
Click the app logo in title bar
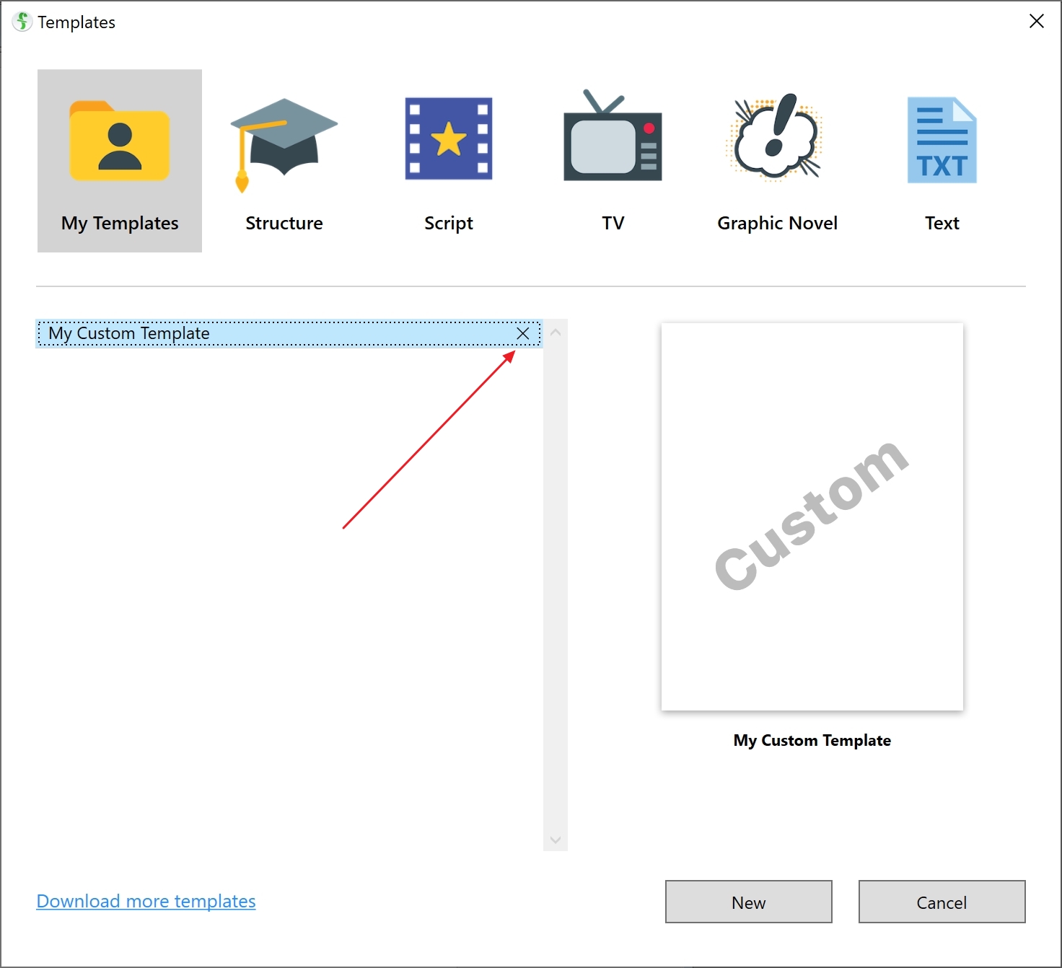click(22, 22)
